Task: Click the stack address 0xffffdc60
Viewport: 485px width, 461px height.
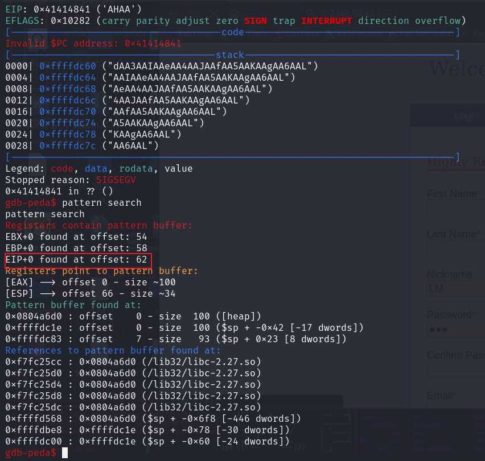Action: coord(67,66)
